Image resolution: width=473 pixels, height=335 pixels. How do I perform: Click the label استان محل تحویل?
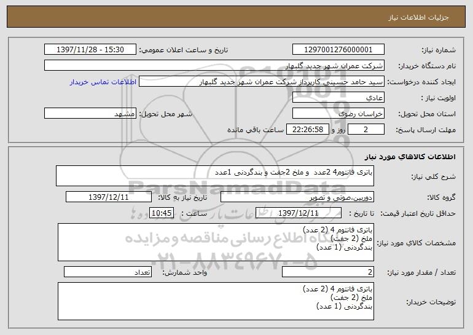427,114
